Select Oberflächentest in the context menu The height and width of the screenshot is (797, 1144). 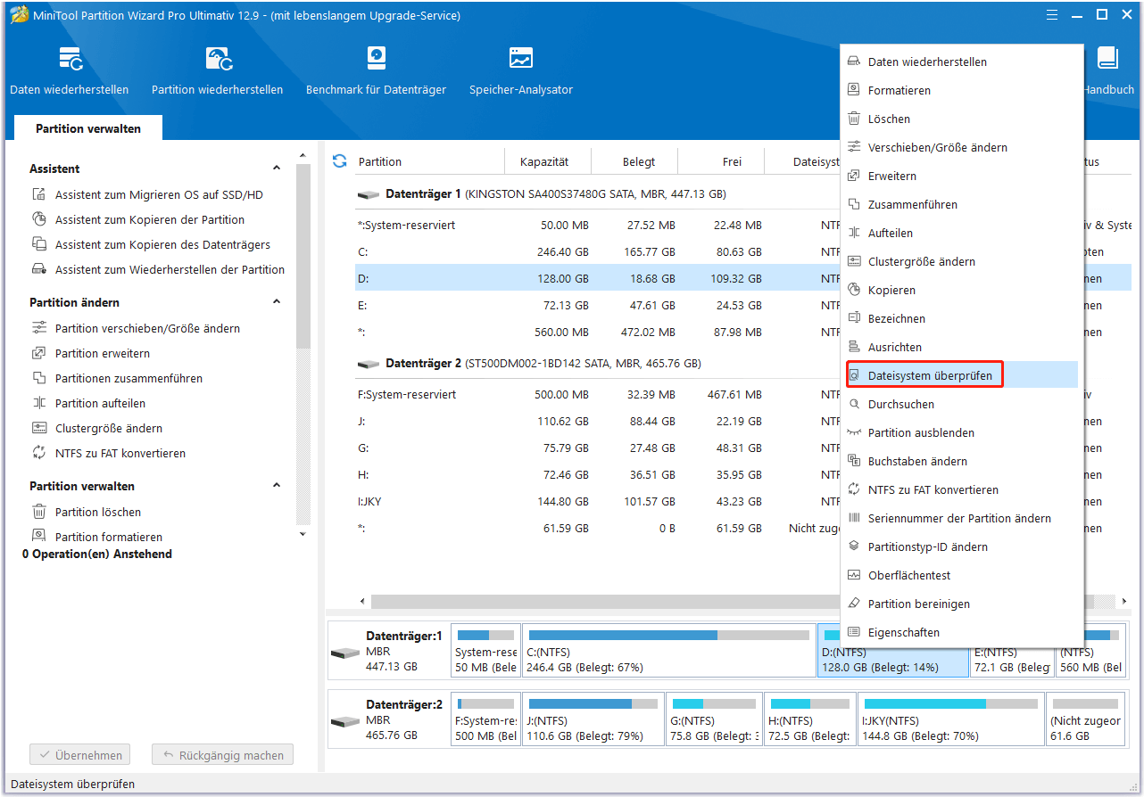(x=962, y=575)
